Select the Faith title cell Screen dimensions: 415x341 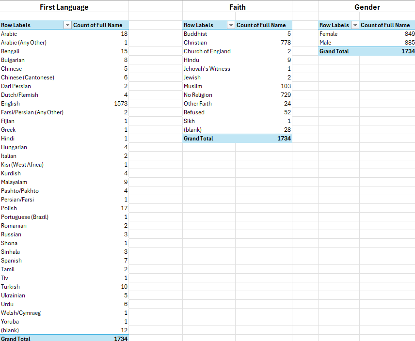tap(237, 7)
